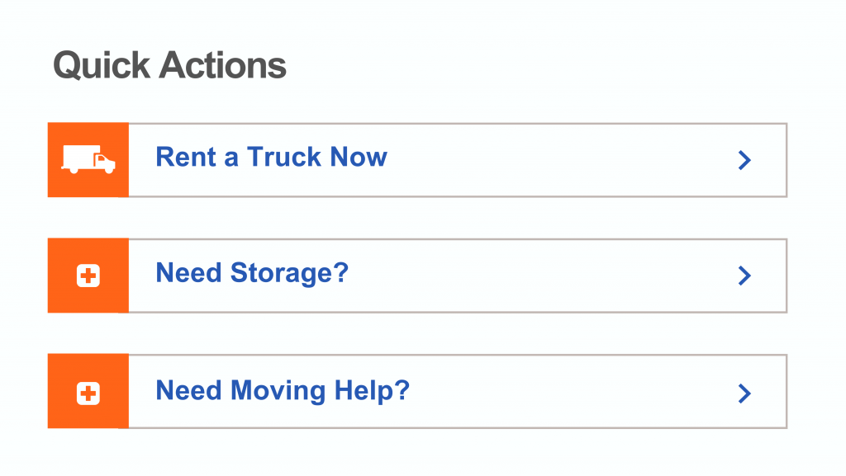Viewport: 846px width, 476px height.
Task: Click the arrow at the end of the truck row
Action: (x=744, y=160)
